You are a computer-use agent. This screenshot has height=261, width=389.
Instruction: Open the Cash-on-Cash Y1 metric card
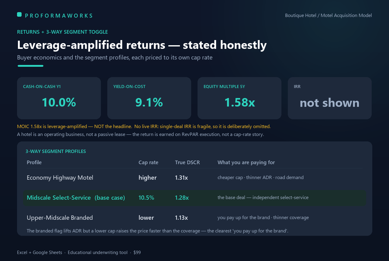coord(59,98)
